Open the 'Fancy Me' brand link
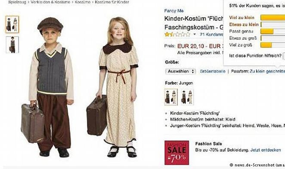This screenshot has width=285, height=169. pos(174,11)
